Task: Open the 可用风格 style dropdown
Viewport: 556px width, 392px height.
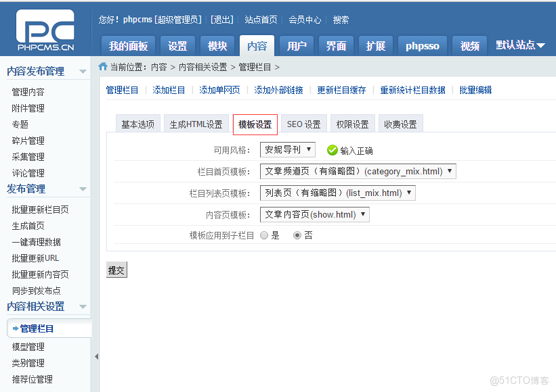Action: pyautogui.click(x=287, y=149)
